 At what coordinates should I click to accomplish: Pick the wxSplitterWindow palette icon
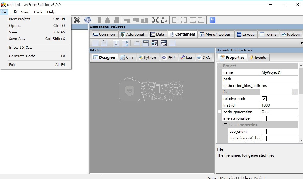(116, 43)
